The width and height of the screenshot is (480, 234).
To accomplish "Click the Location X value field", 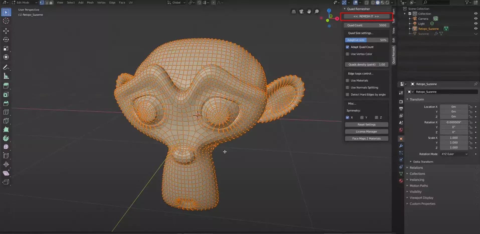I will tap(454, 107).
